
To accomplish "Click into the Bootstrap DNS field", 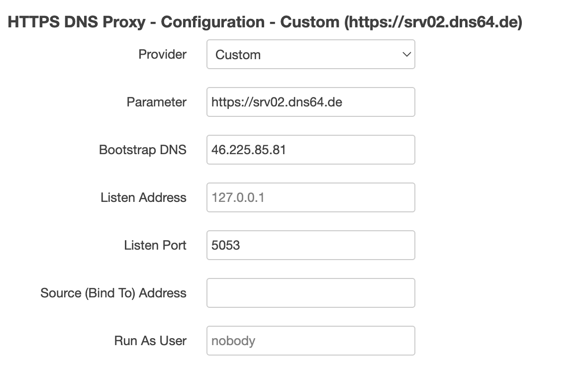I will pyautogui.click(x=310, y=150).
